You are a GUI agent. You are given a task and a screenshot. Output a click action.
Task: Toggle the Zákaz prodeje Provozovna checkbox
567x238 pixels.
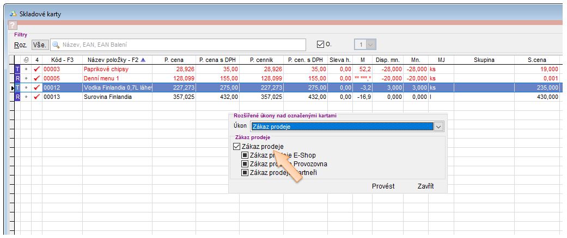tap(245, 164)
